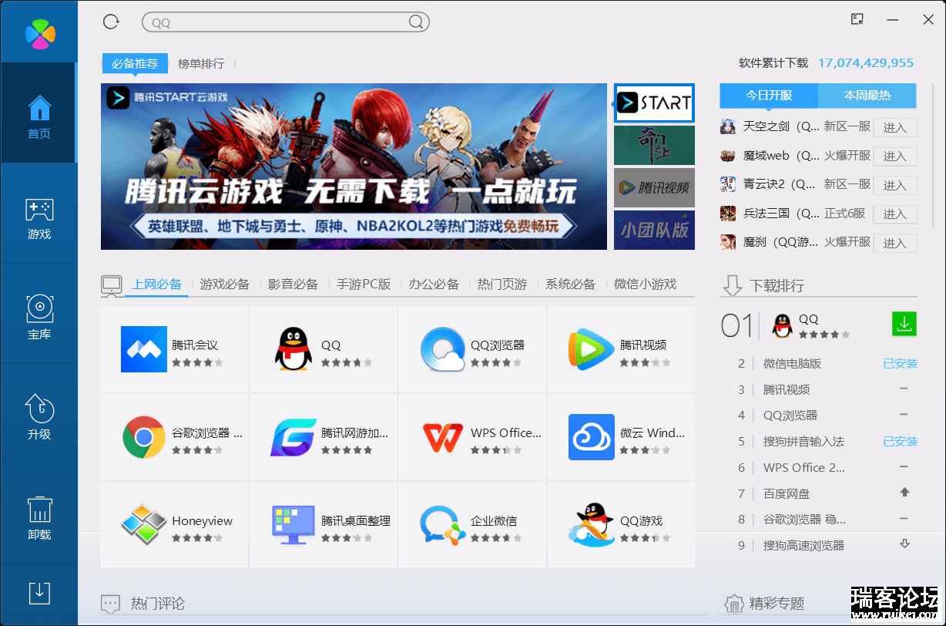Open the WPS Office app tile
The image size is (946, 626).
click(472, 438)
